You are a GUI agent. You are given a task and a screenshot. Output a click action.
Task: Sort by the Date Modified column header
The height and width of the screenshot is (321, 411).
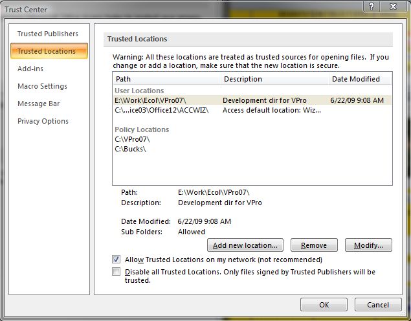360,79
